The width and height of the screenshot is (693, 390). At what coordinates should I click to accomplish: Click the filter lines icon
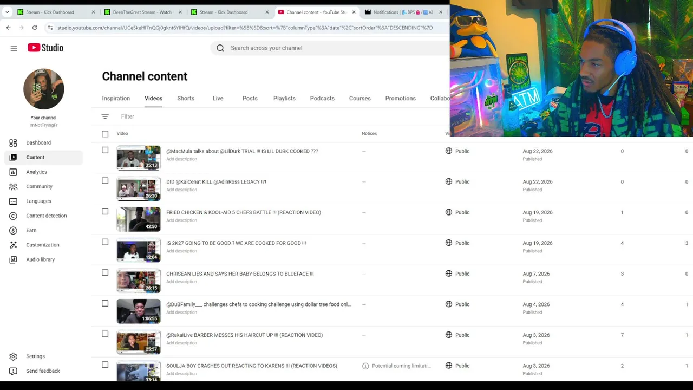pyautogui.click(x=105, y=116)
